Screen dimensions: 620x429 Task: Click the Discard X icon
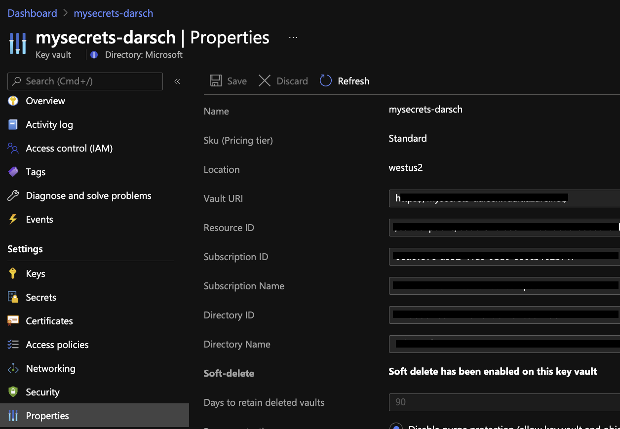tap(265, 81)
